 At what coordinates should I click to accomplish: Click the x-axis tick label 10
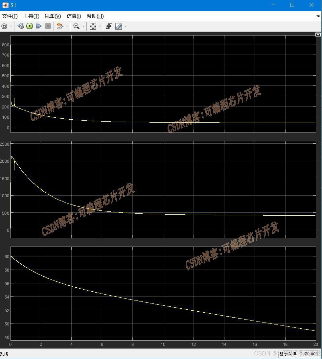163,344
